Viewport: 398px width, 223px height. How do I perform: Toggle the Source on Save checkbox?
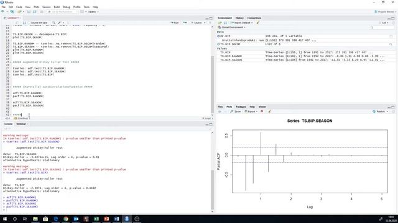(29, 23)
